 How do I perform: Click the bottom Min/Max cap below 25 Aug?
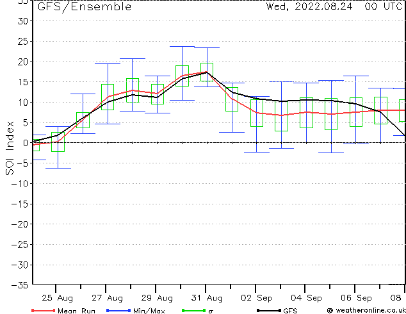(58, 168)
